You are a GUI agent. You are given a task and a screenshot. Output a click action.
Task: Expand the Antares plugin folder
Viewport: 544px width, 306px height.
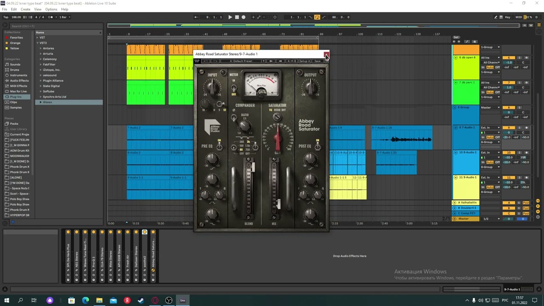coord(41,48)
